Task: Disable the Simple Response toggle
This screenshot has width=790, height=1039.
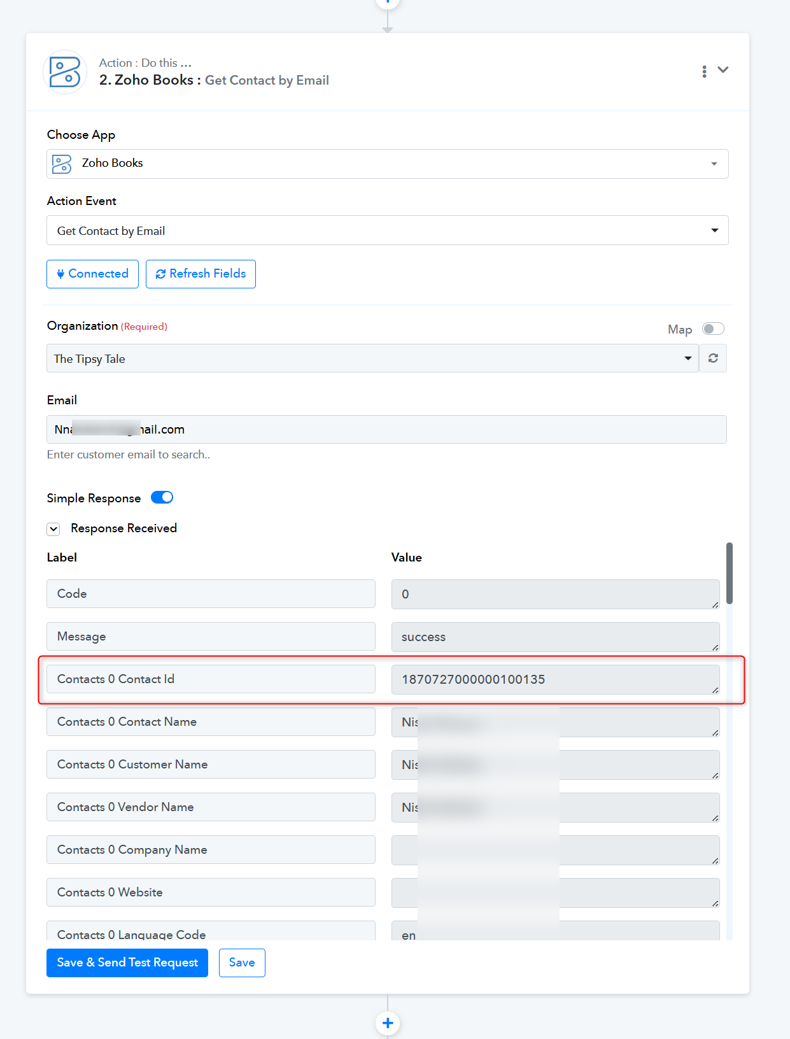Action: [162, 497]
